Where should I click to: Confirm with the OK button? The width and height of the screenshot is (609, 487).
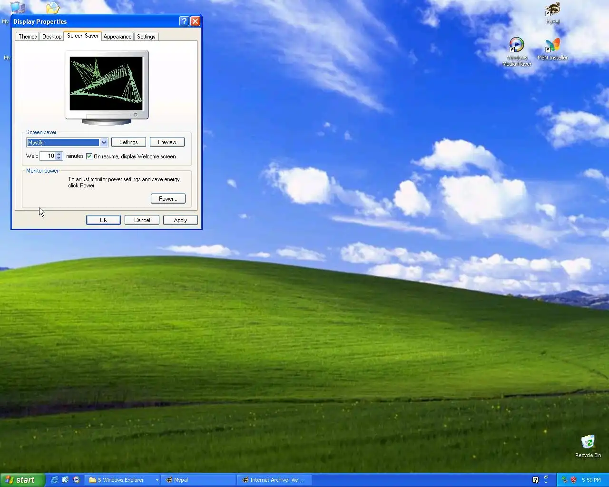point(103,220)
